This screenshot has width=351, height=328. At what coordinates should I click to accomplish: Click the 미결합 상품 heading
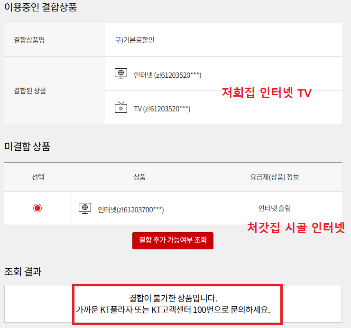(x=27, y=146)
